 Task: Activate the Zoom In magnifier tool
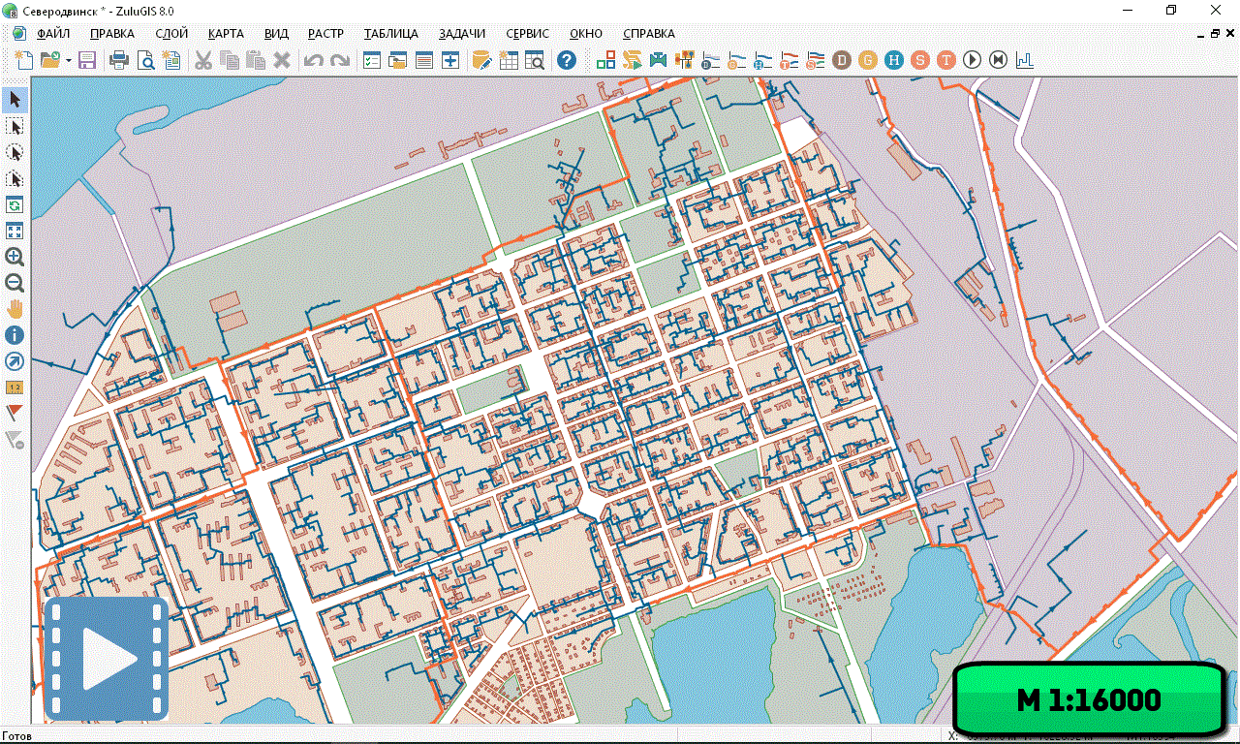tap(15, 257)
